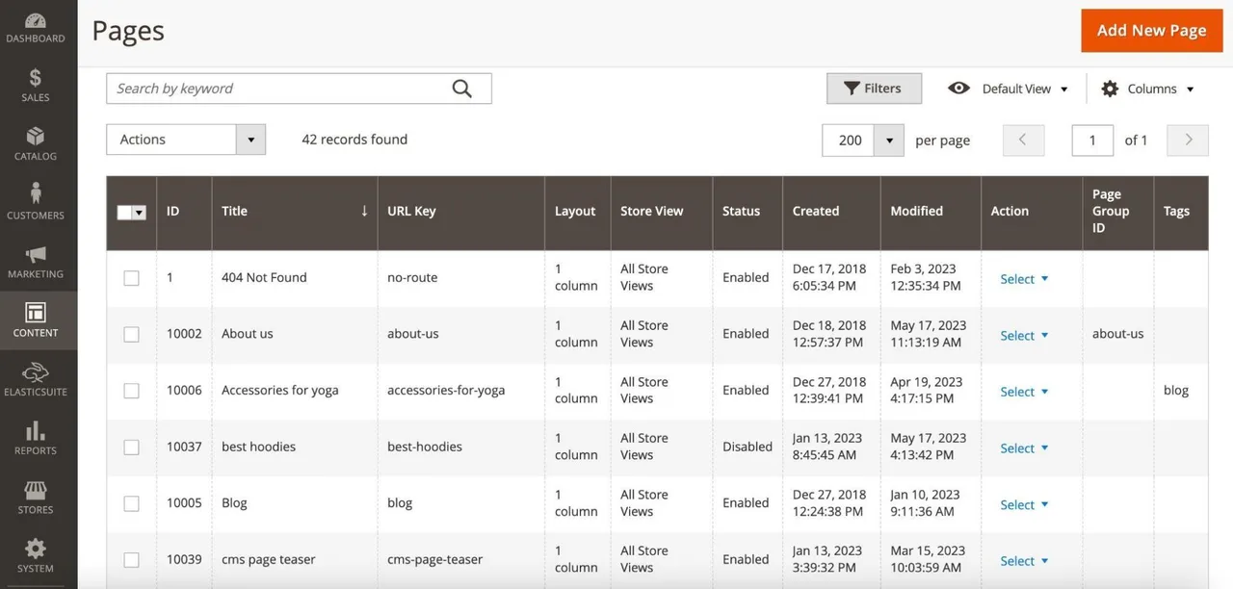Viewport: 1233px width, 589px height.
Task: Click the Columns gear icon
Action: tap(1110, 89)
